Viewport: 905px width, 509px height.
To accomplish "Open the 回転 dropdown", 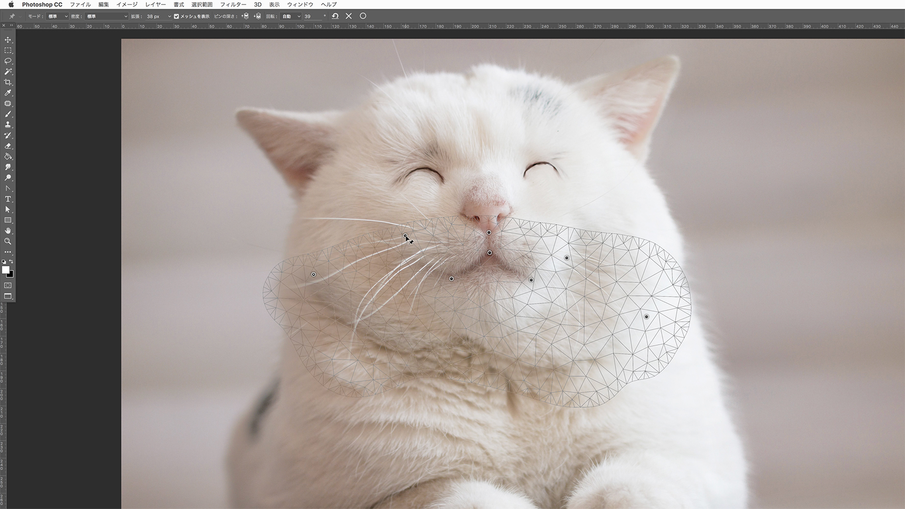I will (x=291, y=17).
